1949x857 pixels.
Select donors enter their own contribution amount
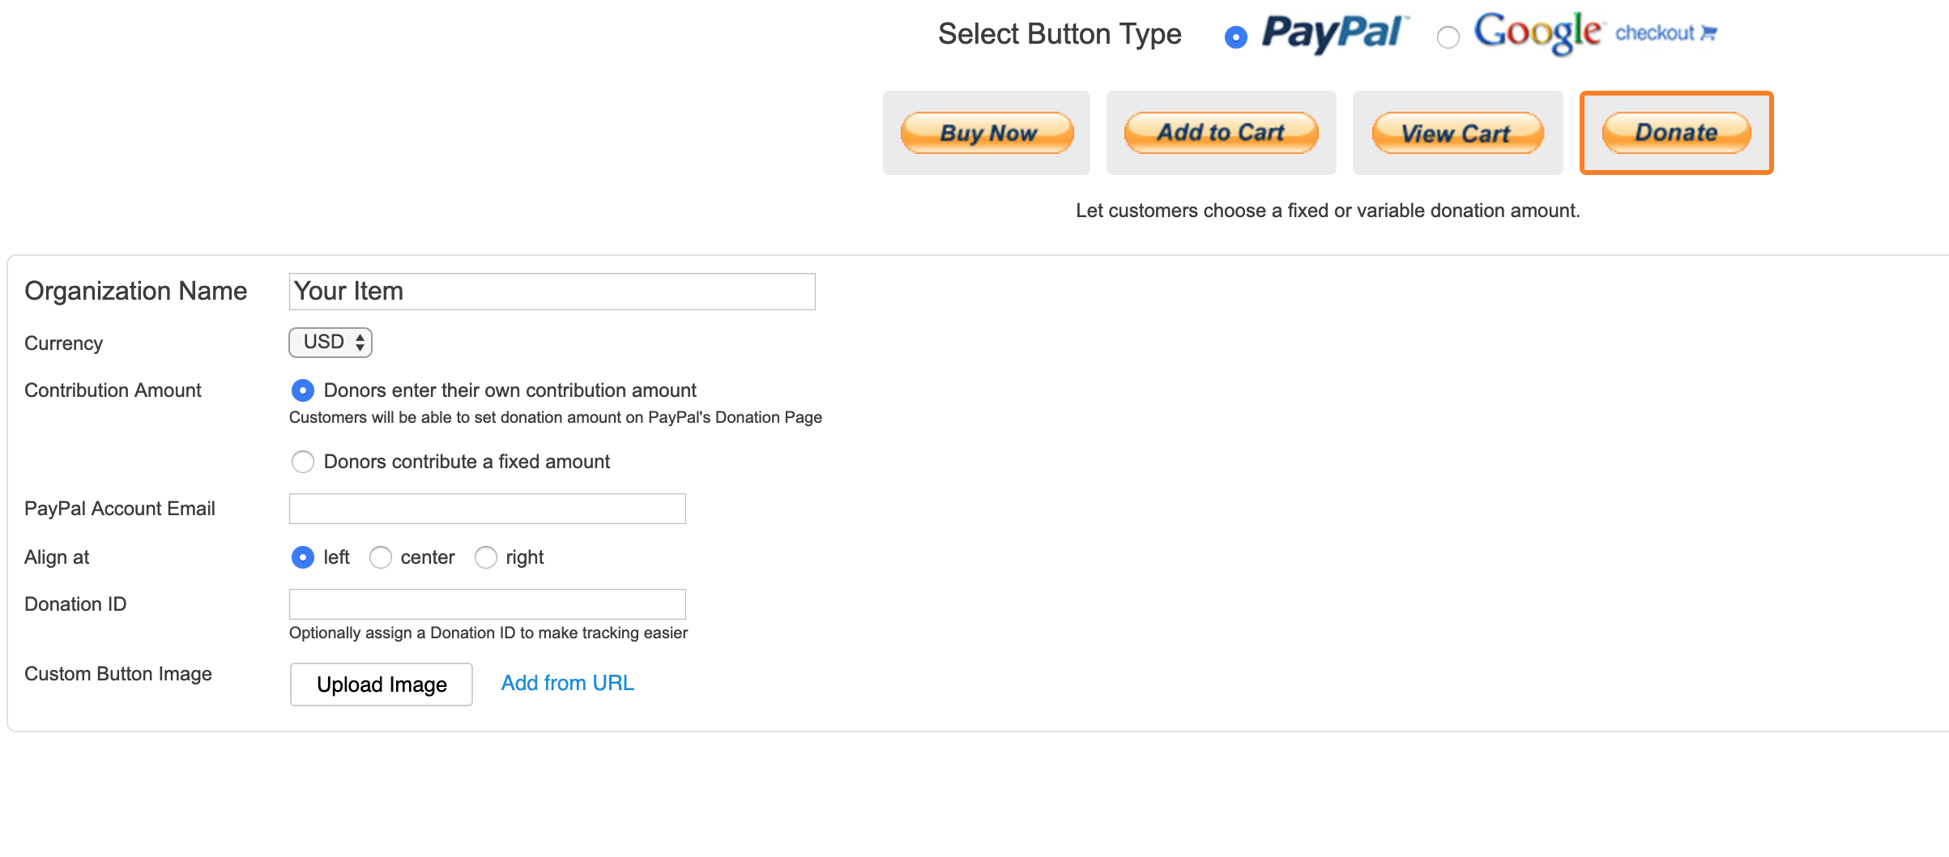[x=303, y=391]
